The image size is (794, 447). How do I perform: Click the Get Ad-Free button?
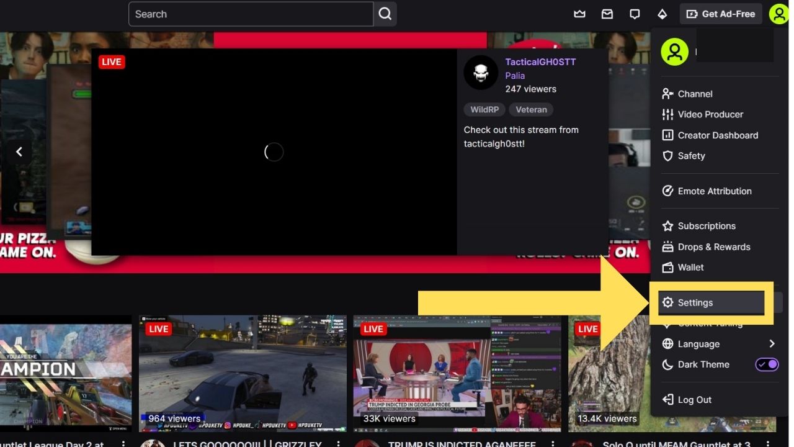pyautogui.click(x=720, y=14)
